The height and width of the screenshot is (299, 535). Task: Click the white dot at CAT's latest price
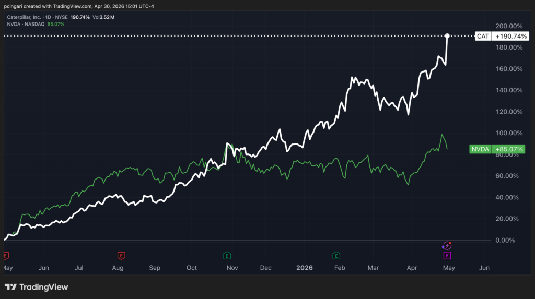(447, 36)
